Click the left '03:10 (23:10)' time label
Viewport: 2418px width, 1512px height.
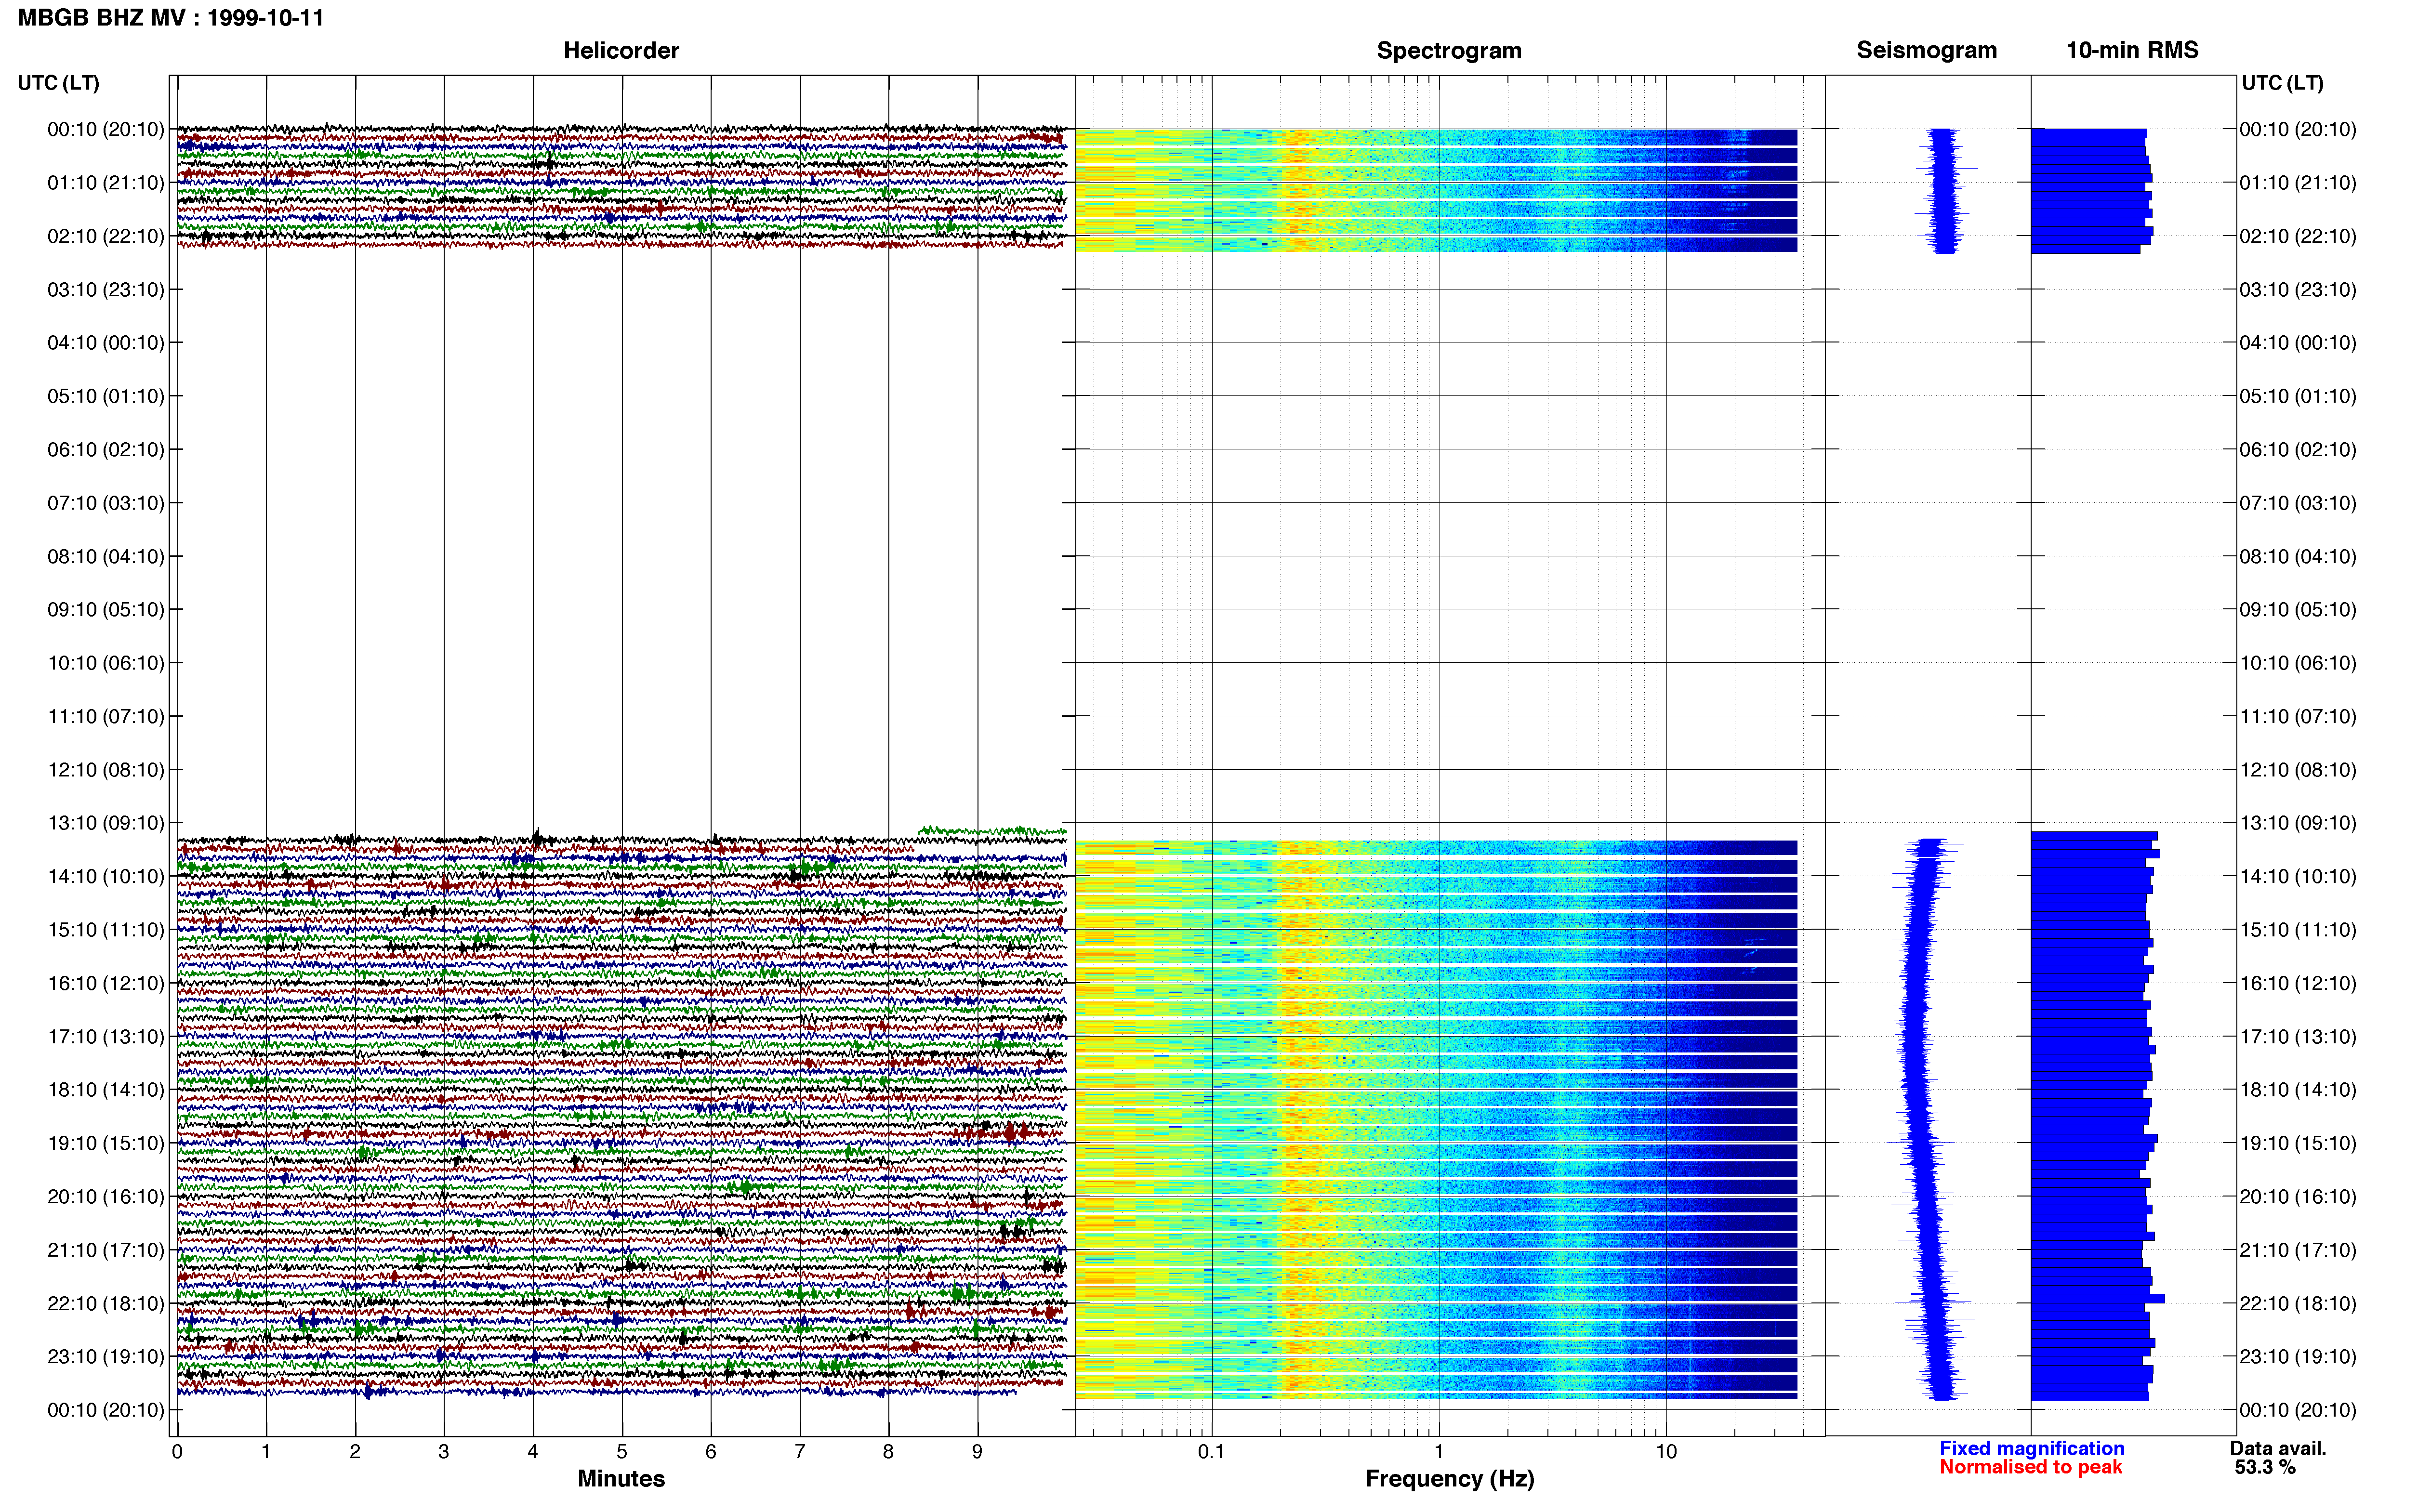point(106,290)
